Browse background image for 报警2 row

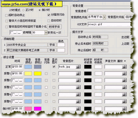click(x=78, y=81)
